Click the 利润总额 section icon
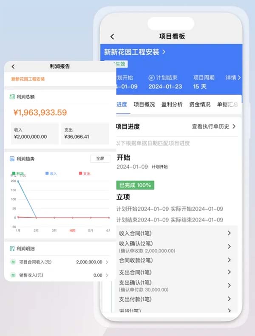 coord(12,97)
